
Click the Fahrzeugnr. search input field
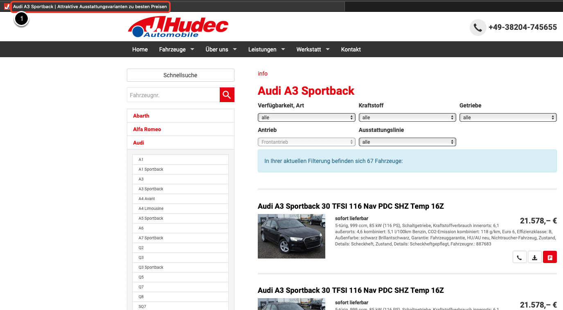(173, 95)
